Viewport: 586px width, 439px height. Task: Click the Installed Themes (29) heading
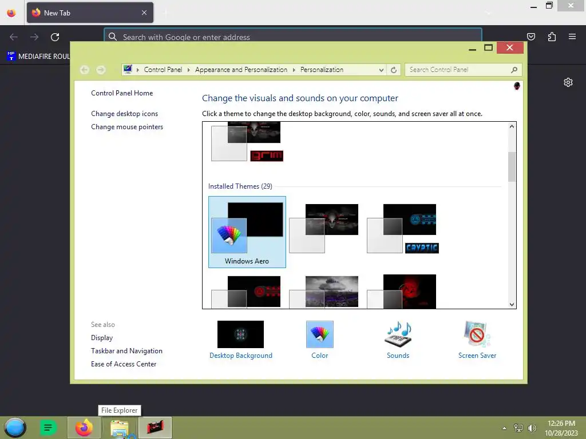(x=240, y=186)
